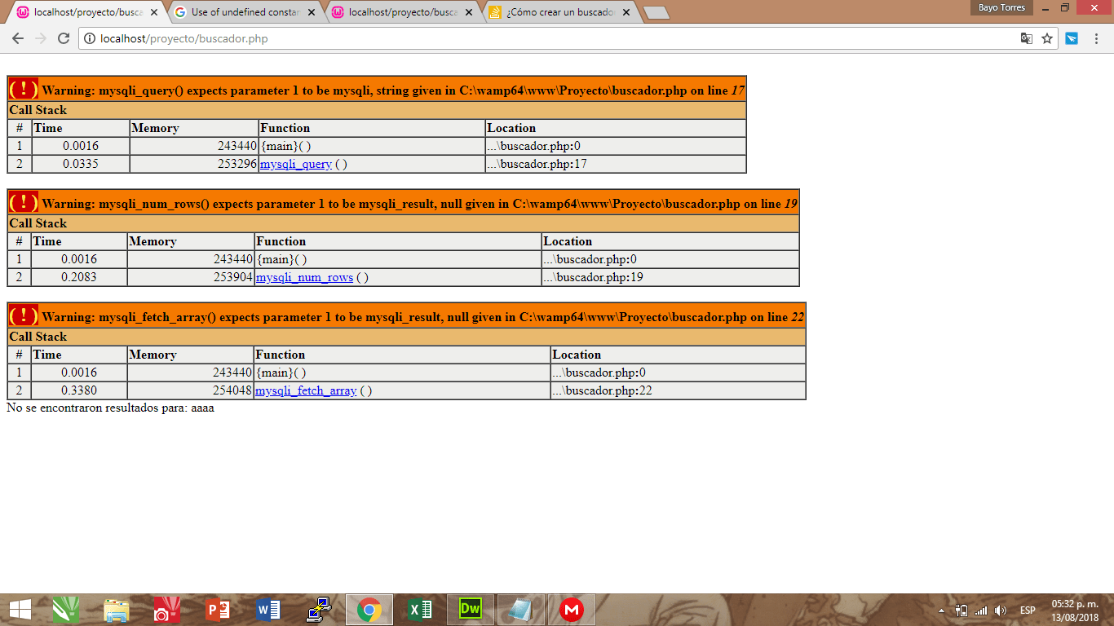Screen dimensions: 1114x626
Task: Open the ESP keyboard language indicator
Action: tap(1028, 611)
